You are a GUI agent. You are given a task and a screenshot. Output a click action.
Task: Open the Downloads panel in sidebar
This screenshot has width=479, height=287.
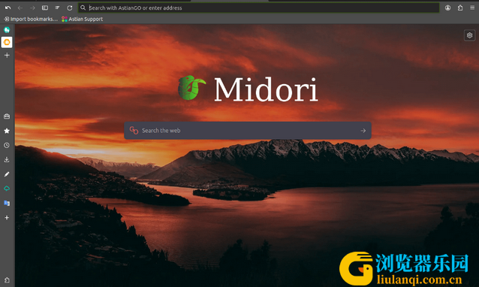click(7, 159)
